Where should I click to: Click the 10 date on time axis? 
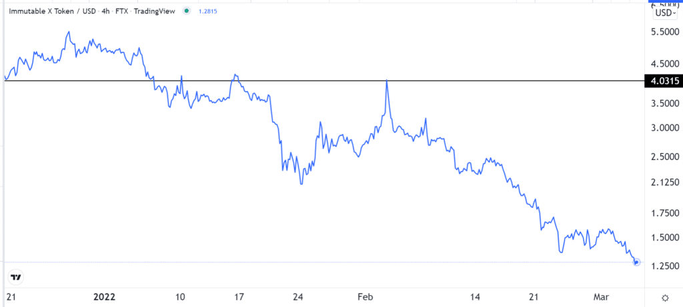click(180, 296)
